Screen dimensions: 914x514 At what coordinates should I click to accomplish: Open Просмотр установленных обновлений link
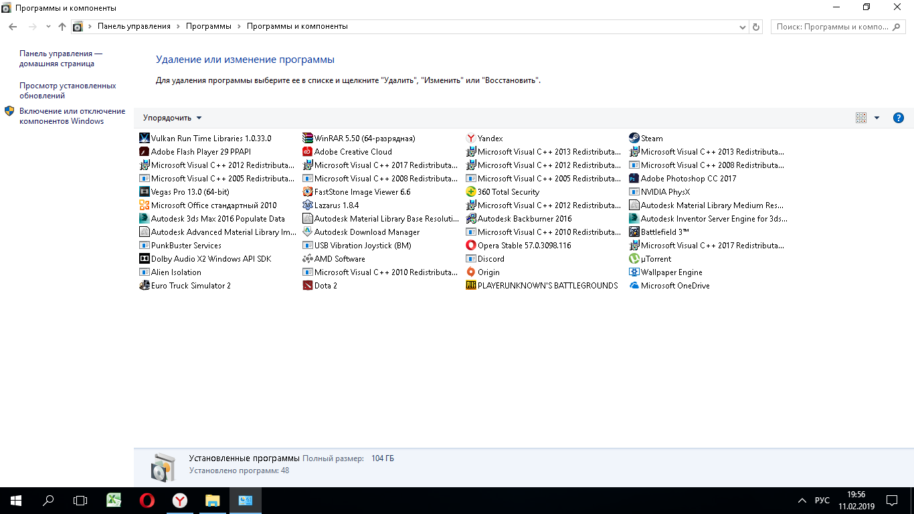[68, 91]
